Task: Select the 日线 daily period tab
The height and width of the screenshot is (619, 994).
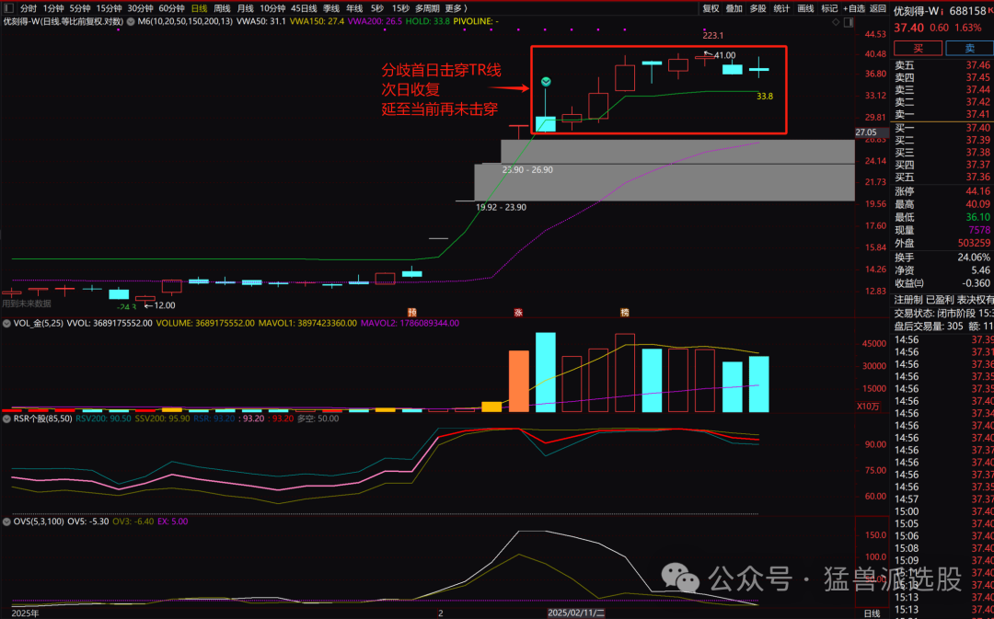Action: [x=199, y=8]
